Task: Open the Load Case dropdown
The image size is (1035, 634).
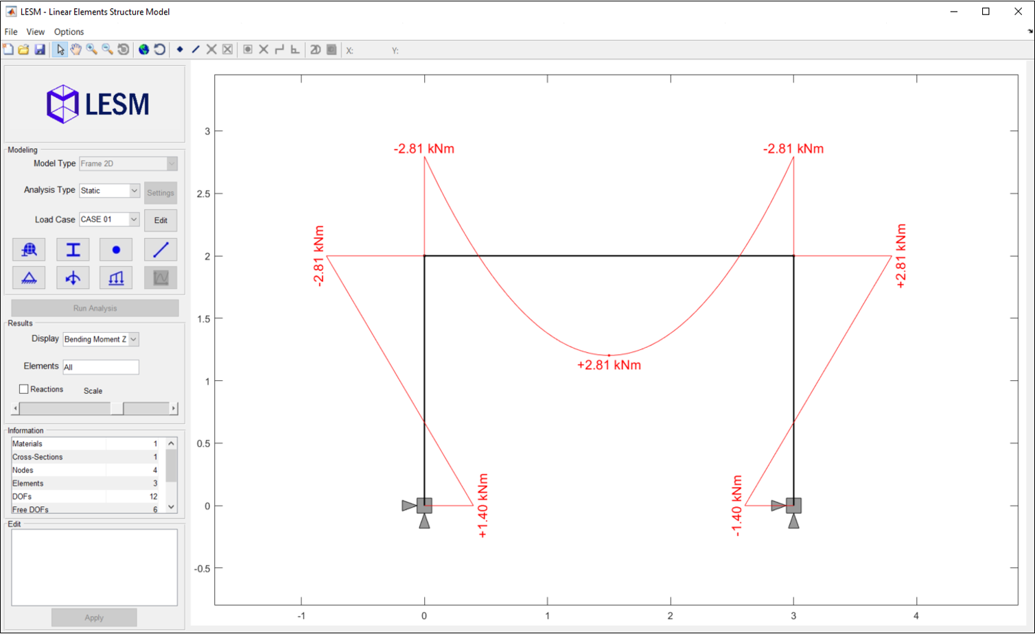Action: (x=134, y=220)
